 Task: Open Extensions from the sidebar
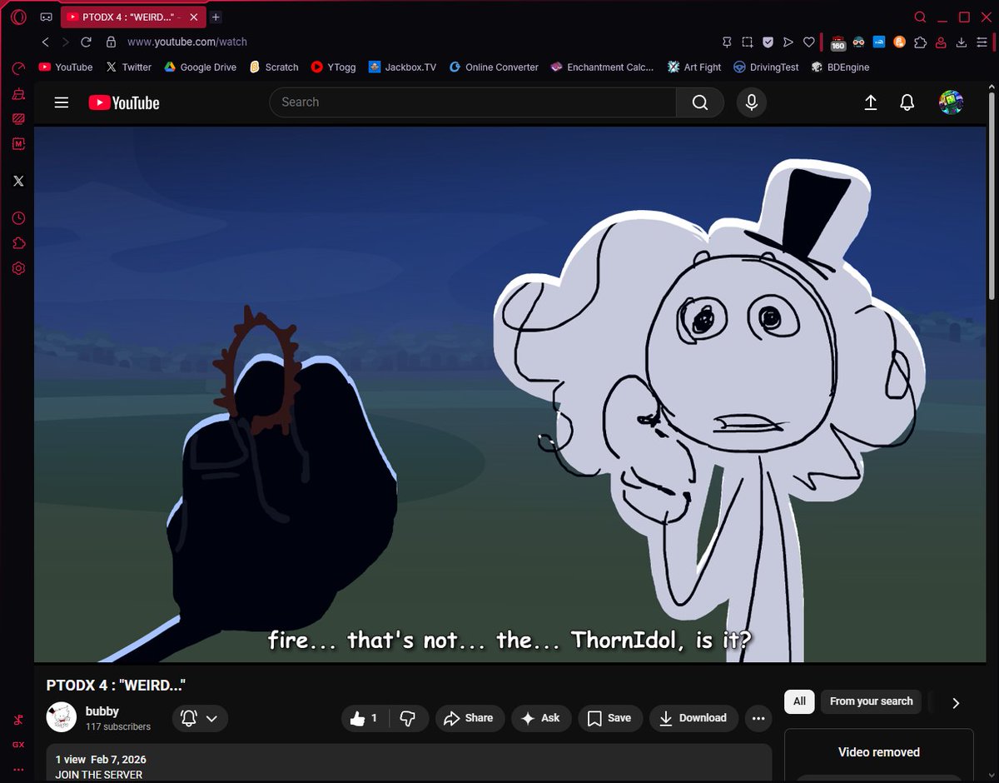click(x=18, y=243)
